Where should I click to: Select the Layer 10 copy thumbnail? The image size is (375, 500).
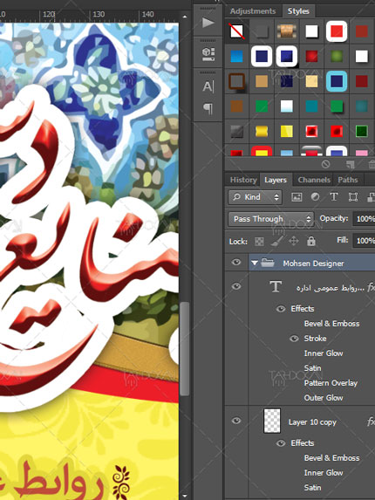[272, 421]
